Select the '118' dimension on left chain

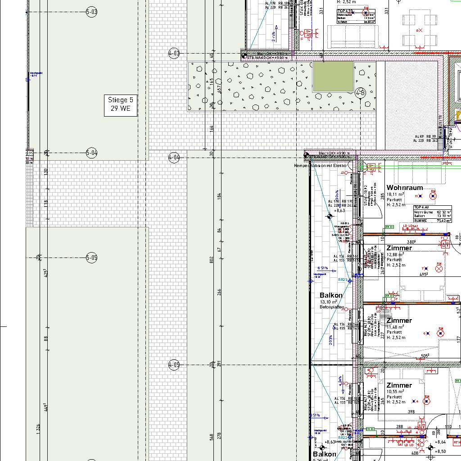point(45,203)
